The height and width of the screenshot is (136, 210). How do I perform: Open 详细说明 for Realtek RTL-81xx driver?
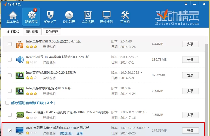pos(49,118)
